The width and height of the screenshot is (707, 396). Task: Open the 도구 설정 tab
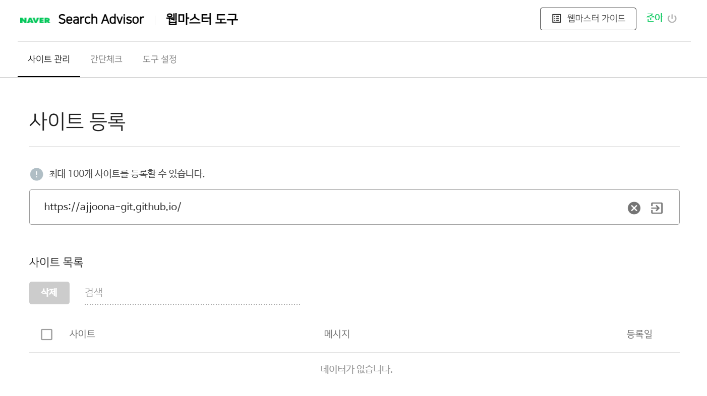pos(159,59)
